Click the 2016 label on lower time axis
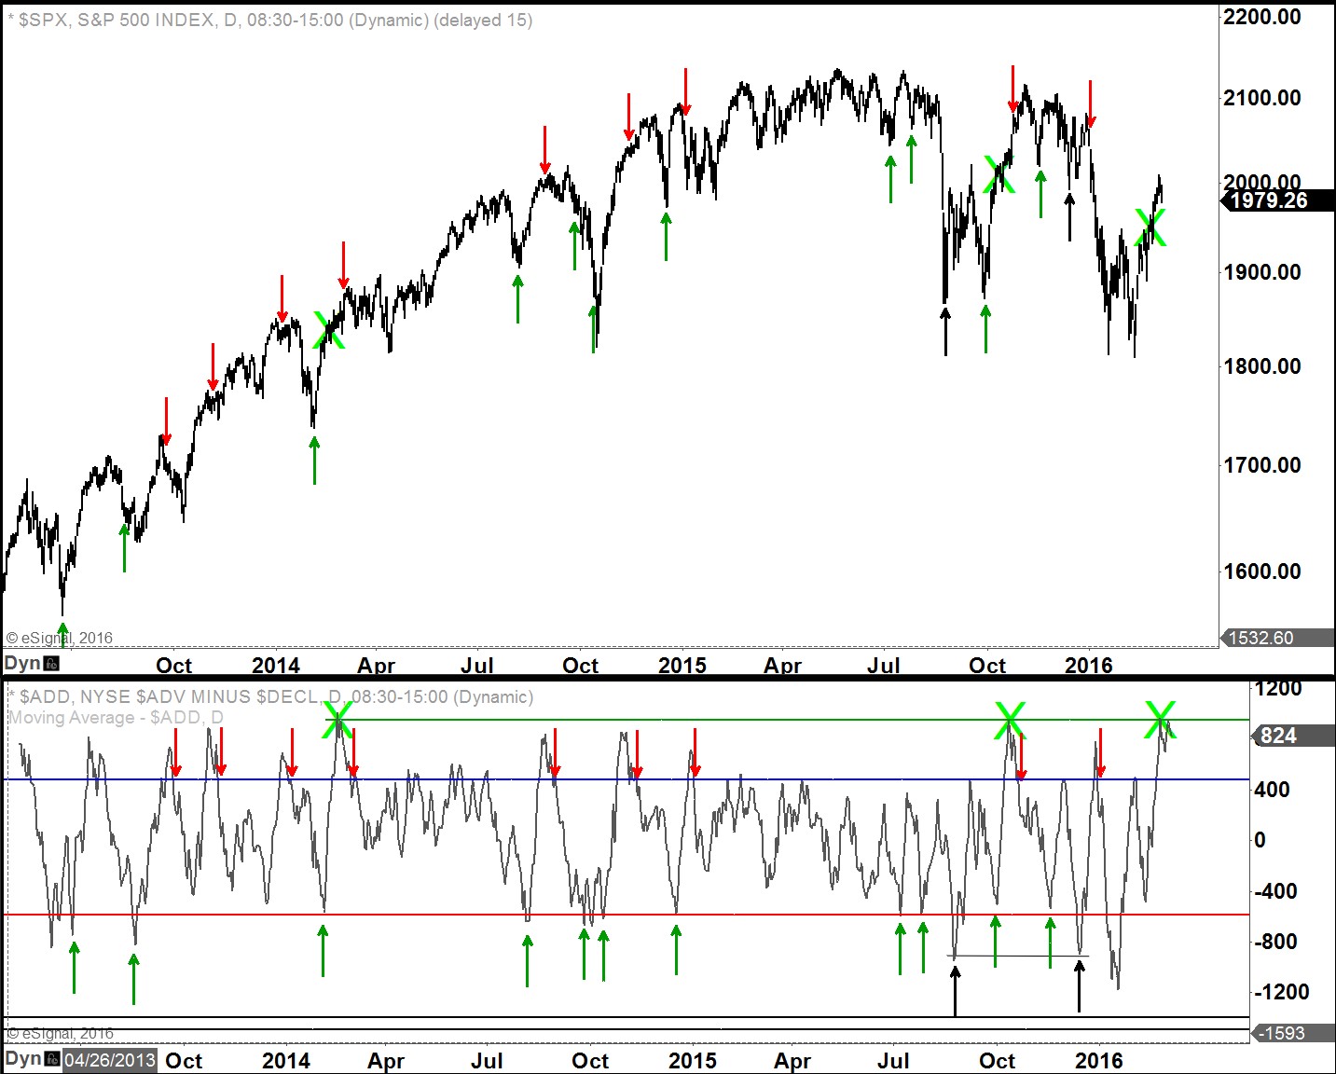 (1098, 1060)
